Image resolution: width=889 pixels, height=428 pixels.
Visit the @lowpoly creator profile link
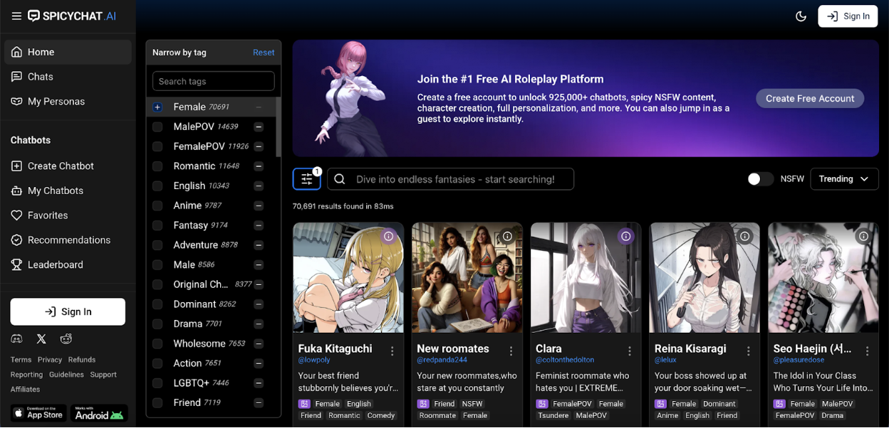pyautogui.click(x=314, y=360)
